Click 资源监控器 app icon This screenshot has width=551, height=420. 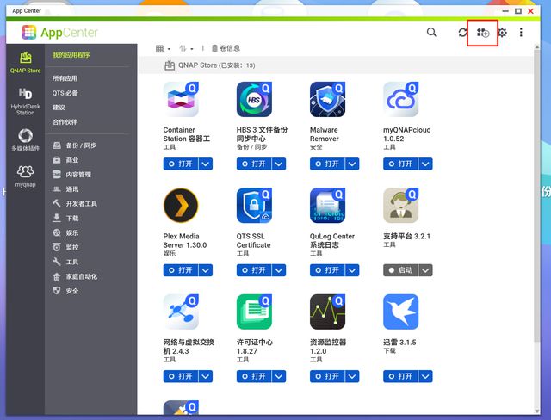click(327, 312)
